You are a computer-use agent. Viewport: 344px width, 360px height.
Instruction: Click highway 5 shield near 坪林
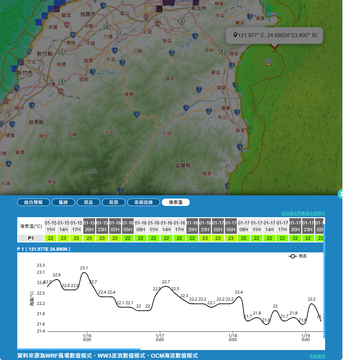(x=222, y=51)
